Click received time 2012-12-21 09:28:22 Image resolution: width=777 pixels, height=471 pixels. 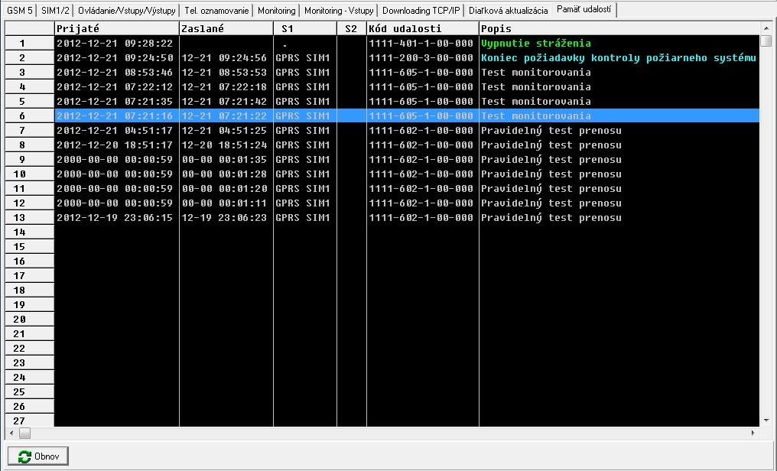(x=115, y=43)
